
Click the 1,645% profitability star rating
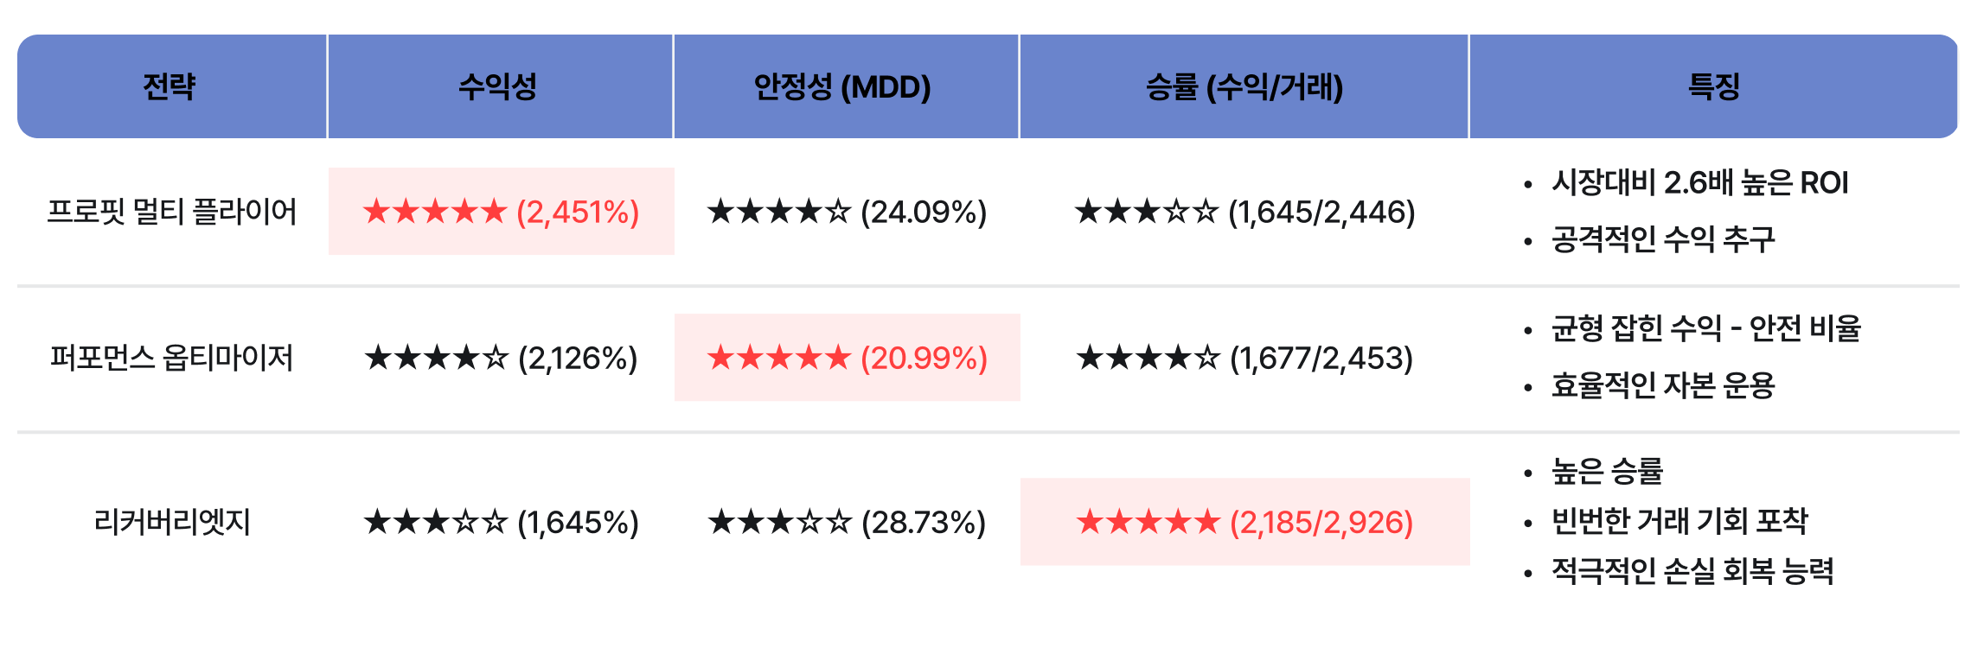502,522
